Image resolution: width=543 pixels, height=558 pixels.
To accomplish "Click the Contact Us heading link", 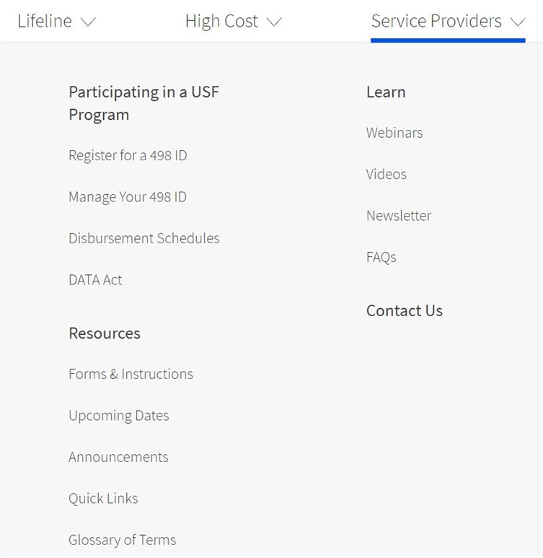I will pyautogui.click(x=405, y=310).
